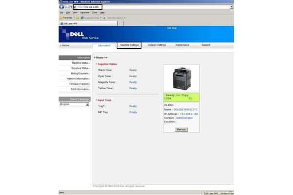Open the Help menu
293x195 pixels.
102,13
